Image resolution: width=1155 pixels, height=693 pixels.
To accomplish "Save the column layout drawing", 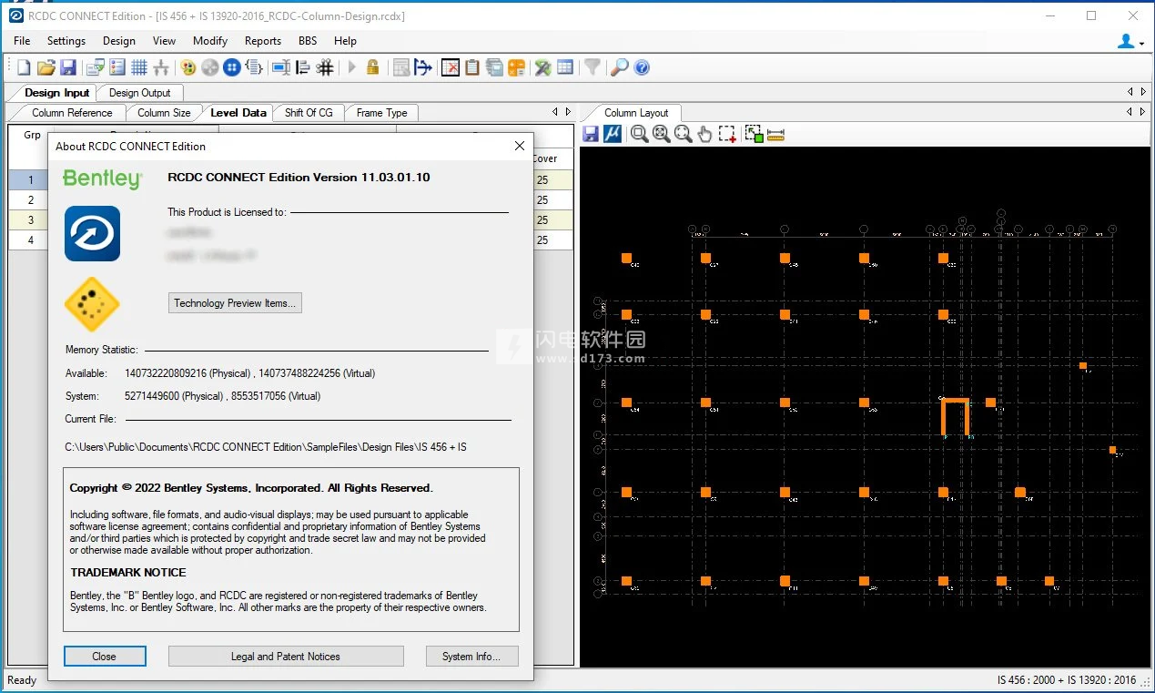I will (x=591, y=134).
